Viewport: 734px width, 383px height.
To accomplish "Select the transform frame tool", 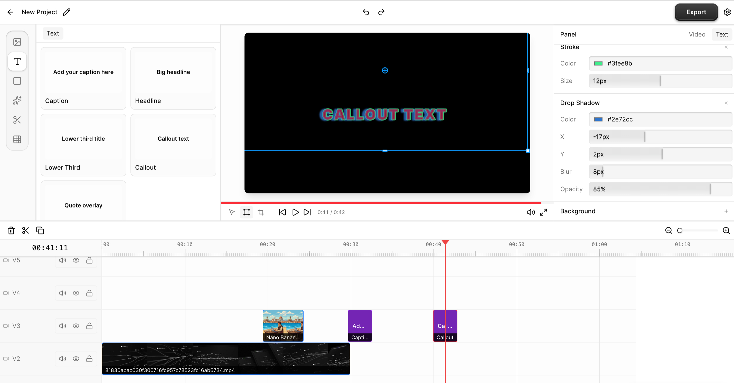I will (x=247, y=212).
